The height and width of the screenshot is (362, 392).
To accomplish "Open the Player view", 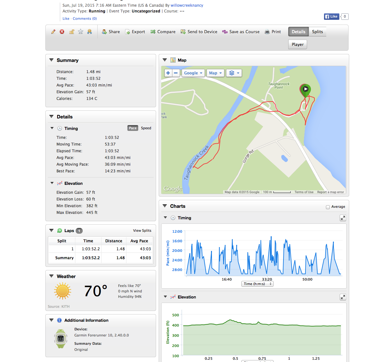I will point(298,44).
